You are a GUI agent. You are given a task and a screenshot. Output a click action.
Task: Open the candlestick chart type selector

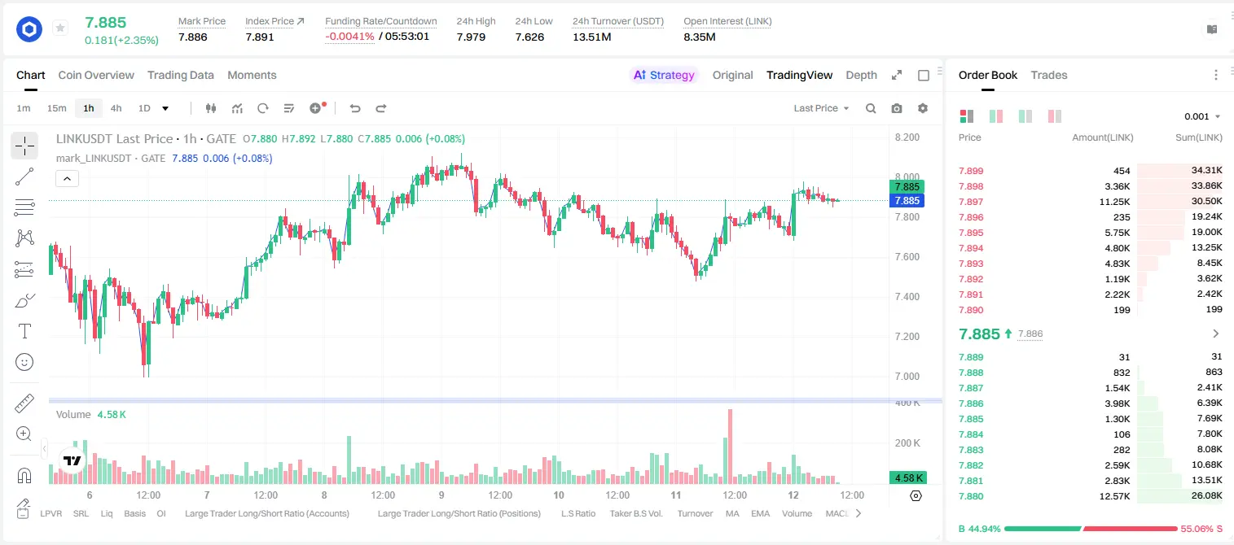coord(211,108)
